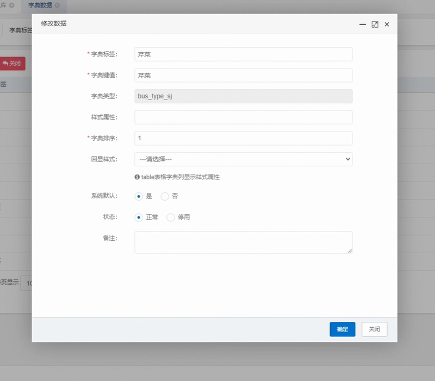Focus the 字典键值 input field
Screen dimensions: 435x381
coord(243,76)
